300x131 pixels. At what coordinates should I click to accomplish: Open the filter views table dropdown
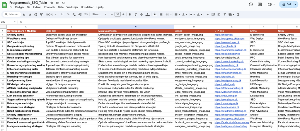coord(231,14)
